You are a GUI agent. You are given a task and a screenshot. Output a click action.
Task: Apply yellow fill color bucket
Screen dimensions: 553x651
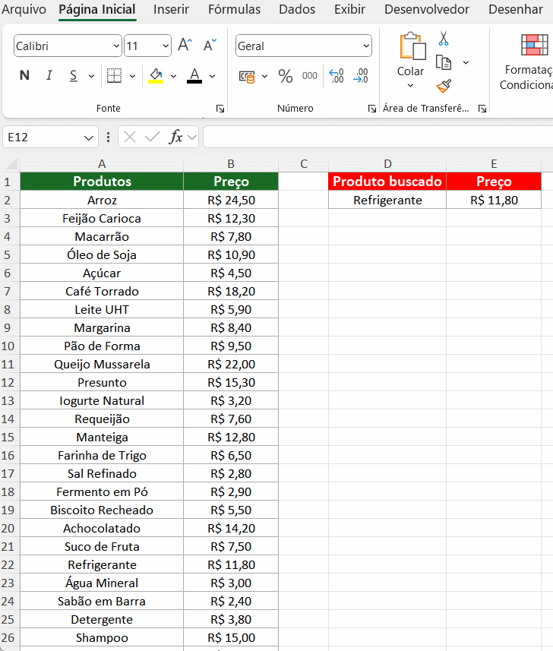pos(156,75)
